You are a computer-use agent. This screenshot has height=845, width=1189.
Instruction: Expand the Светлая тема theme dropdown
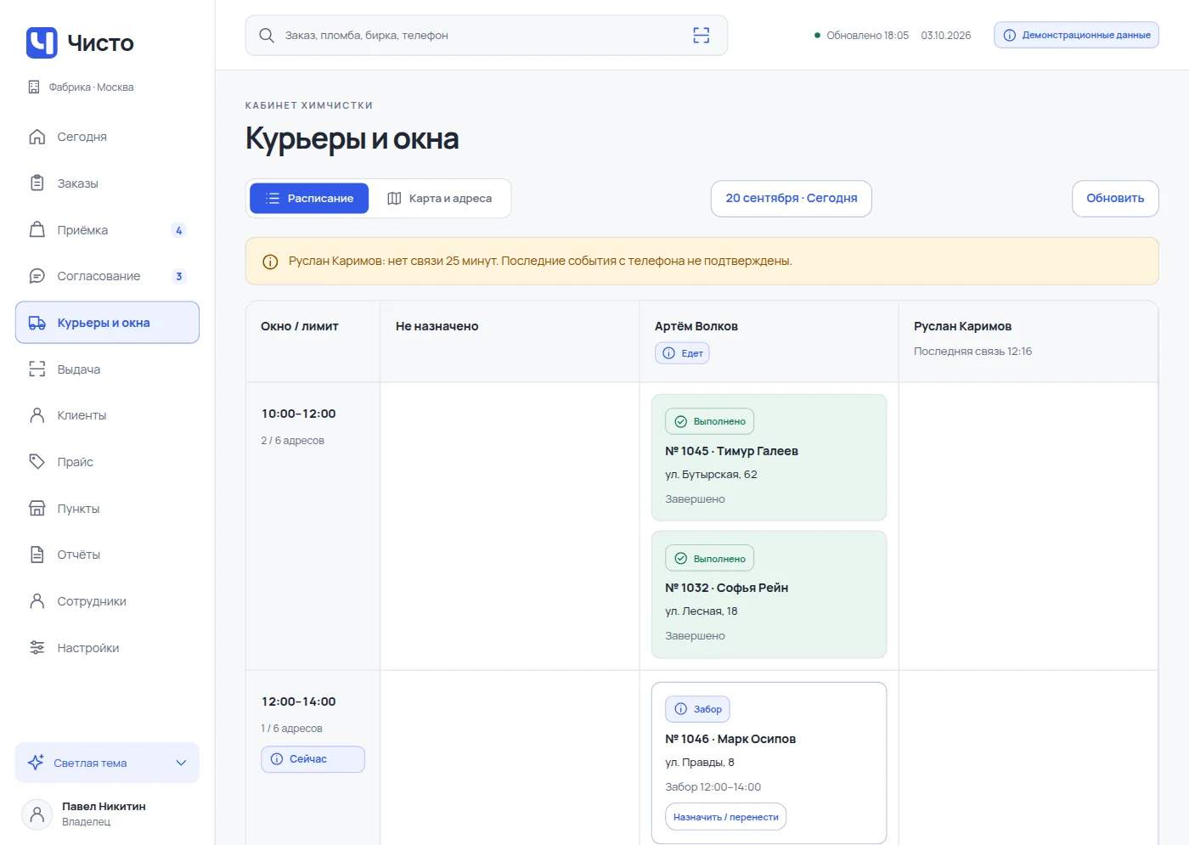pyautogui.click(x=107, y=763)
